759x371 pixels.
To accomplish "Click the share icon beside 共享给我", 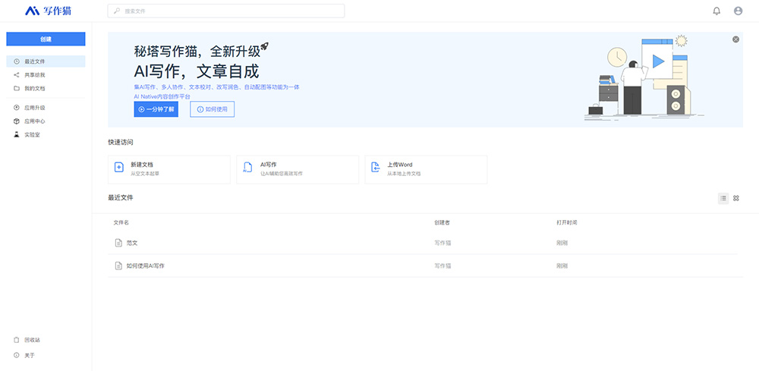I will click(x=17, y=75).
